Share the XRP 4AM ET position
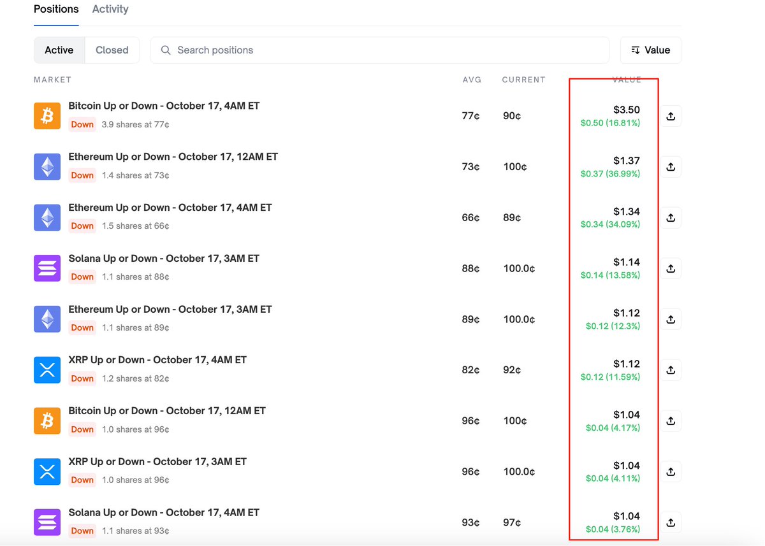Screen dimensions: 765x546 [x=671, y=370]
